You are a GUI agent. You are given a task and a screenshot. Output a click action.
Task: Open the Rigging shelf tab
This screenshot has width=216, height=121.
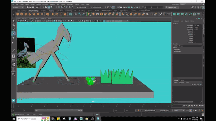click(x=51, y=11)
